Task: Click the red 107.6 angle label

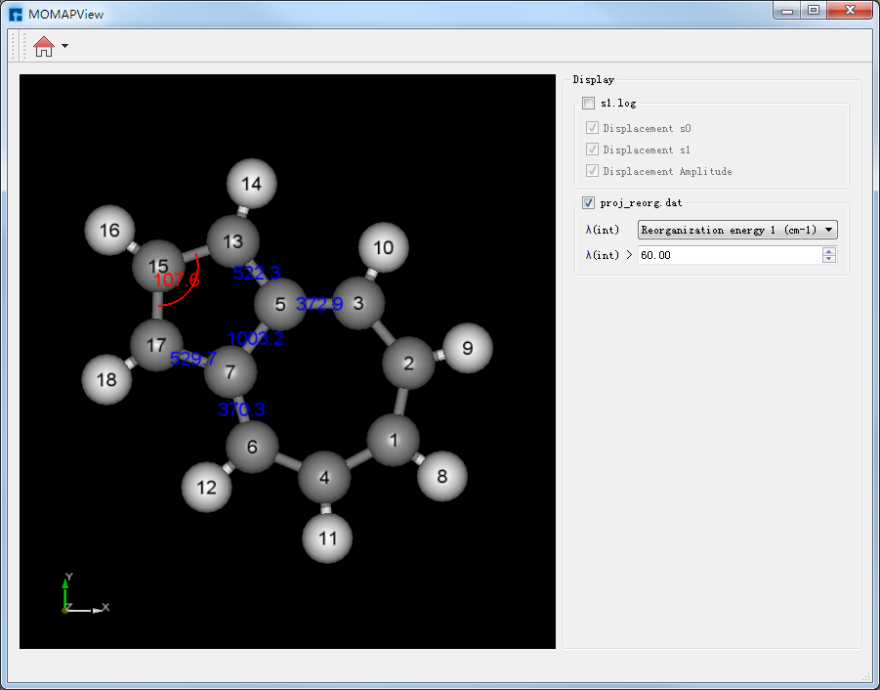Action: (177, 281)
